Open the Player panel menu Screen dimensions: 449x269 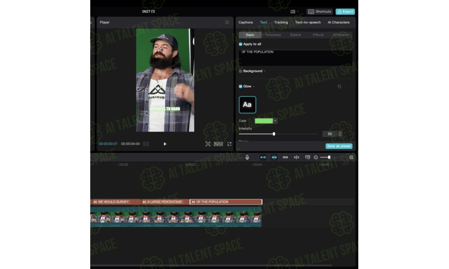[227, 22]
